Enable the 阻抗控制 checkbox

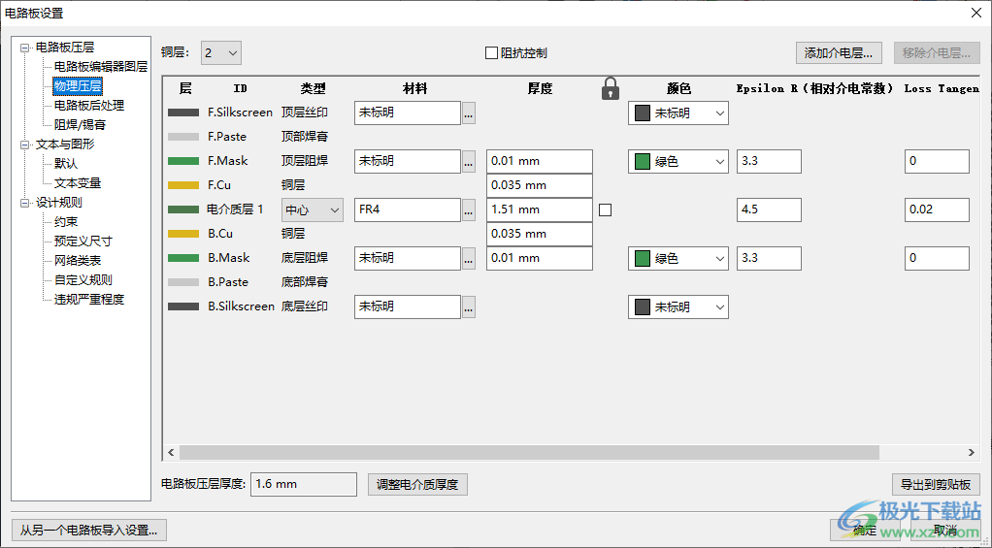[491, 53]
